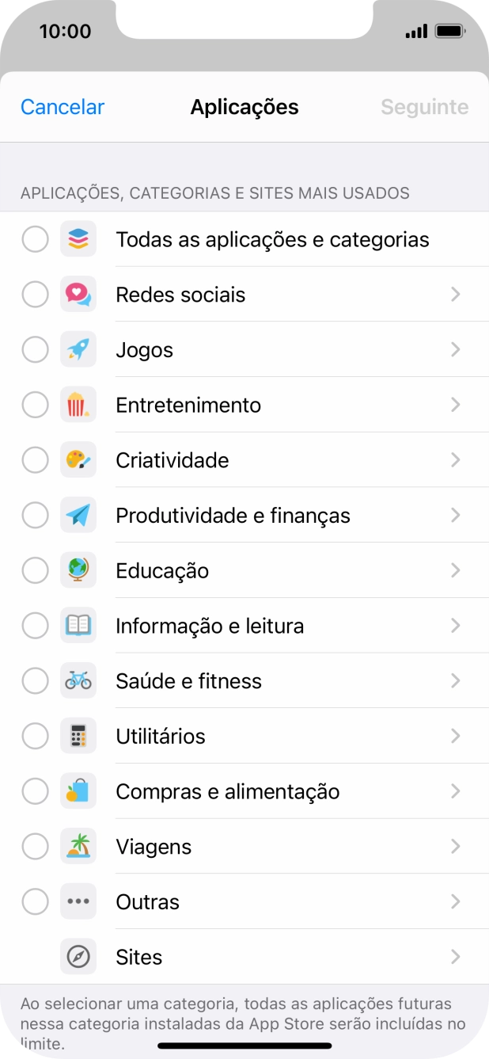Screen dimensions: 489x1059
Task: Tap the Educação globe icon
Action: (x=78, y=570)
